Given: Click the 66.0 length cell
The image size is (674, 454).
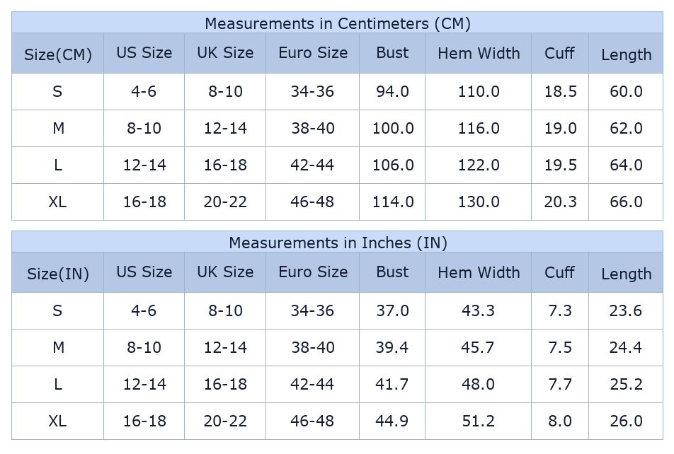Looking at the screenshot, I should (x=626, y=202).
